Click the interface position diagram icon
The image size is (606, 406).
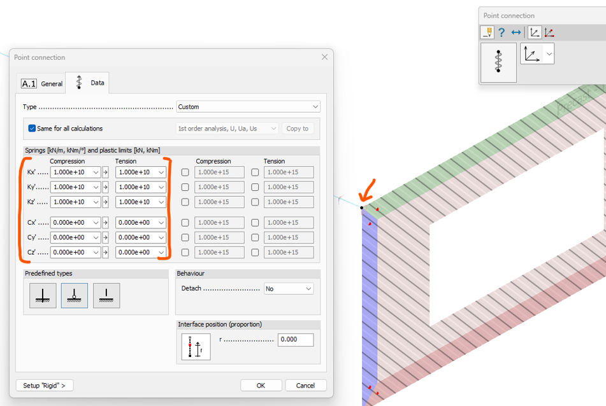196,347
